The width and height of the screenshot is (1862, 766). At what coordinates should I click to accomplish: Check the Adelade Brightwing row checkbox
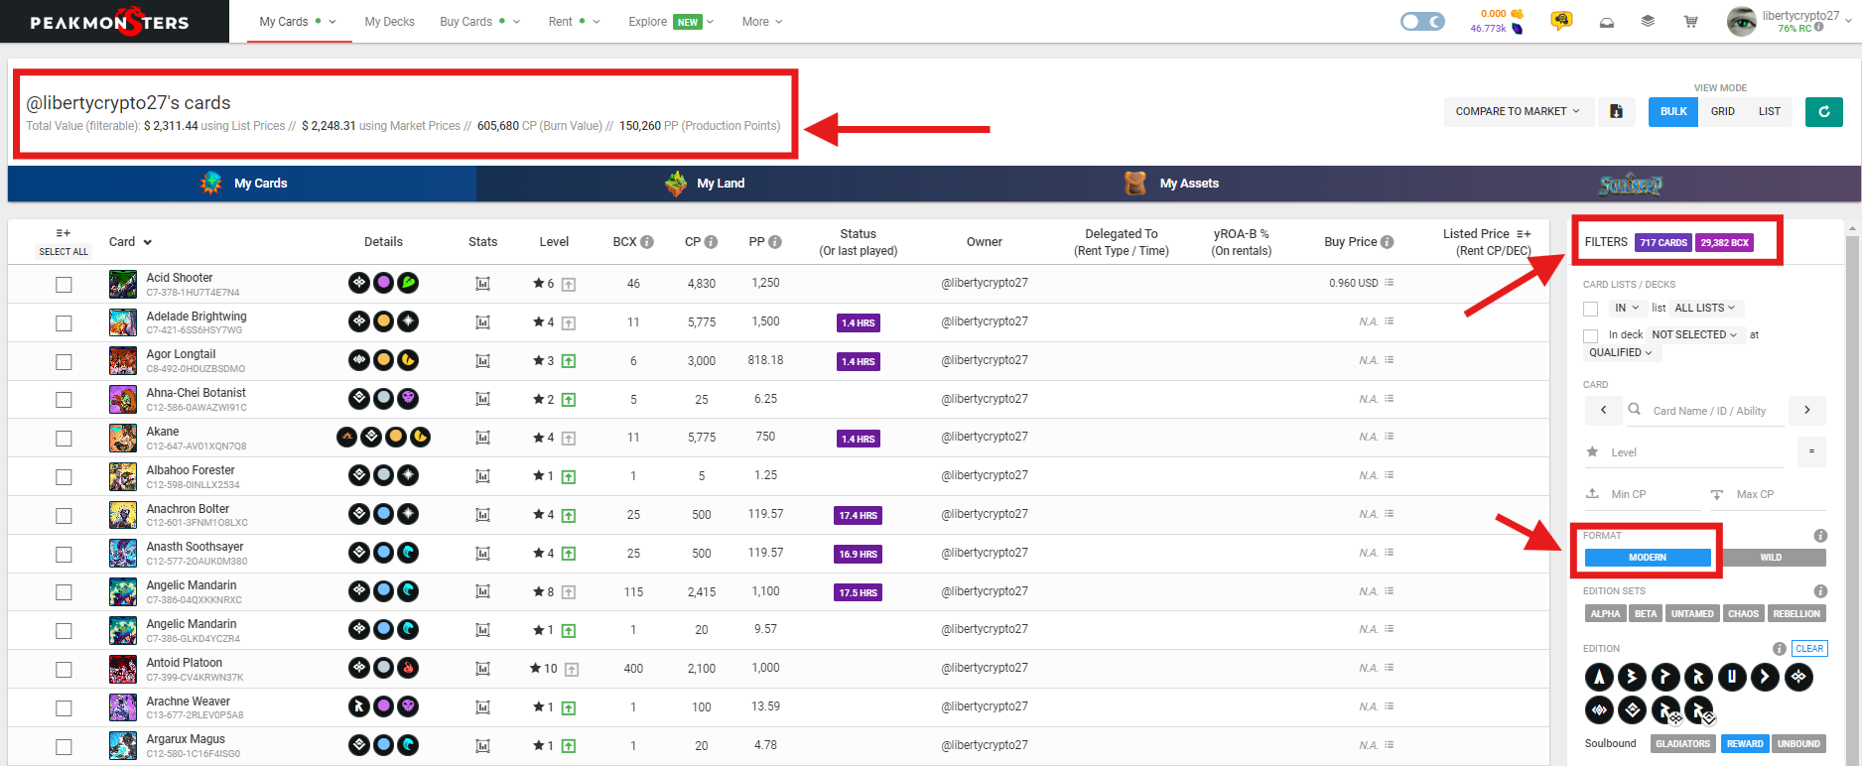tap(64, 323)
